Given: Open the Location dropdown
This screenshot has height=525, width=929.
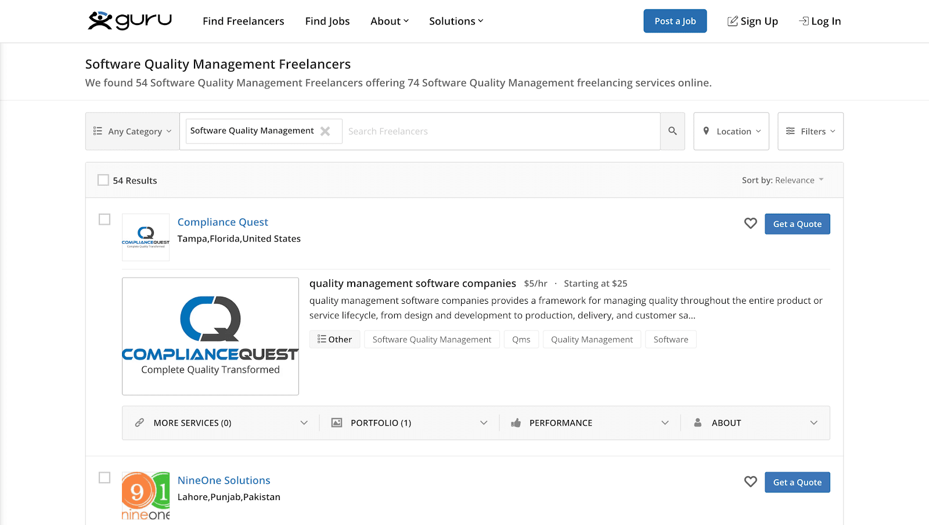Looking at the screenshot, I should (x=731, y=131).
